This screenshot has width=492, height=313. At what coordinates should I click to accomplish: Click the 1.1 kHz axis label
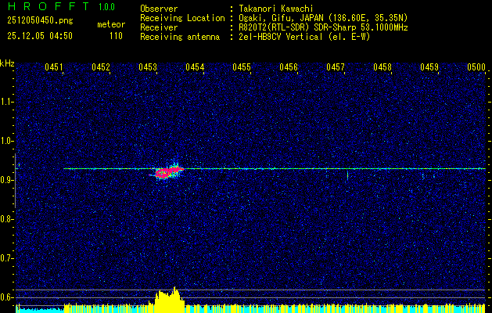[x=7, y=102]
